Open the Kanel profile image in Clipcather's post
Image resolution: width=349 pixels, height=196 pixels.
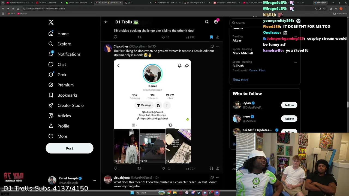point(152,73)
